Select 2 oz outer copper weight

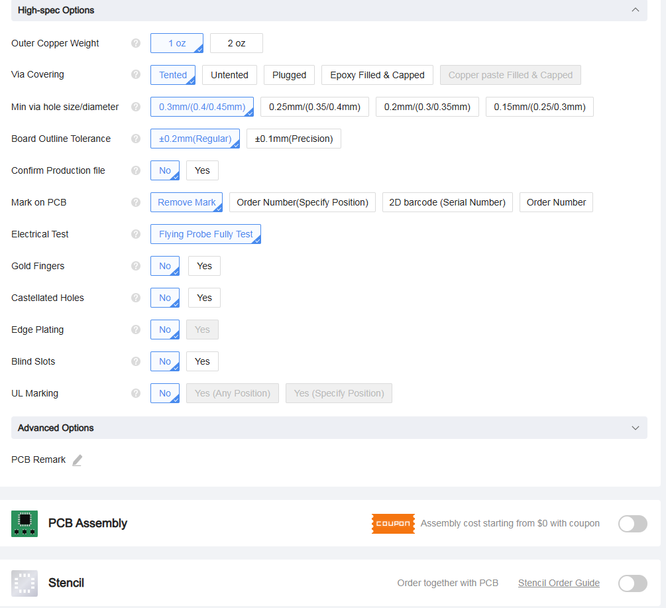(236, 43)
